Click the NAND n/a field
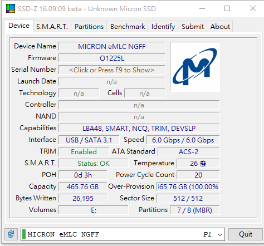Screen dimensions: 264x246 (x=139, y=117)
